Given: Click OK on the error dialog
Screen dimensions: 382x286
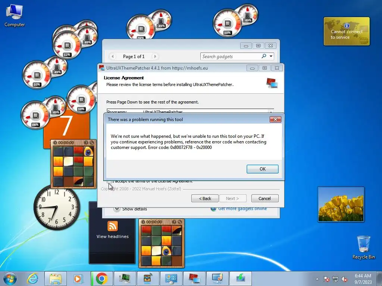Looking at the screenshot, I should coord(262,169).
